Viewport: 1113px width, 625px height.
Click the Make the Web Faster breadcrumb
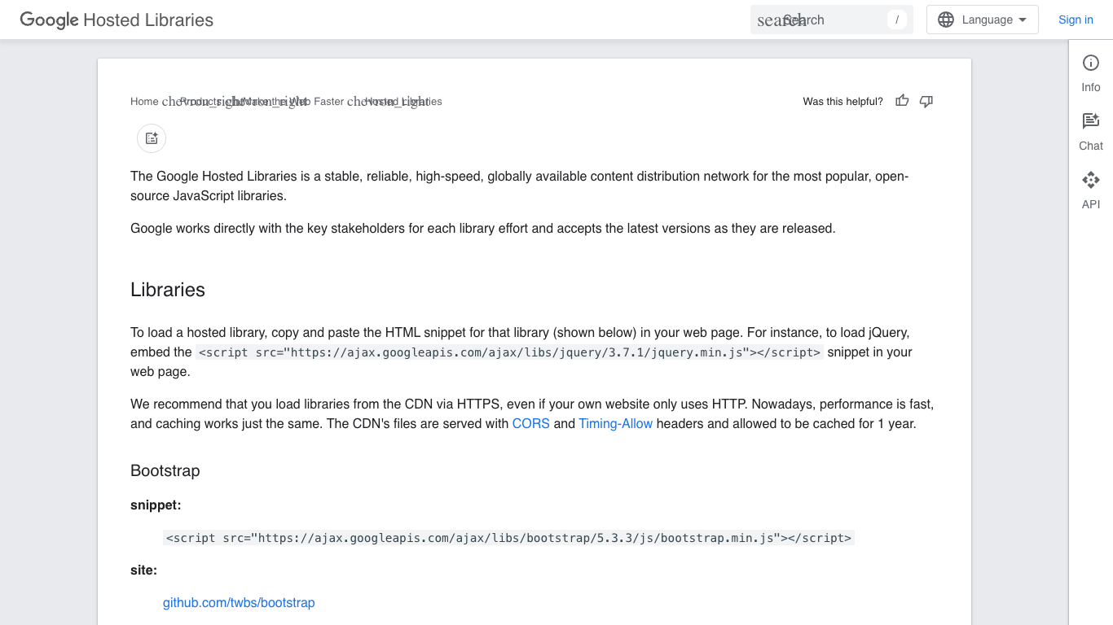click(x=293, y=102)
